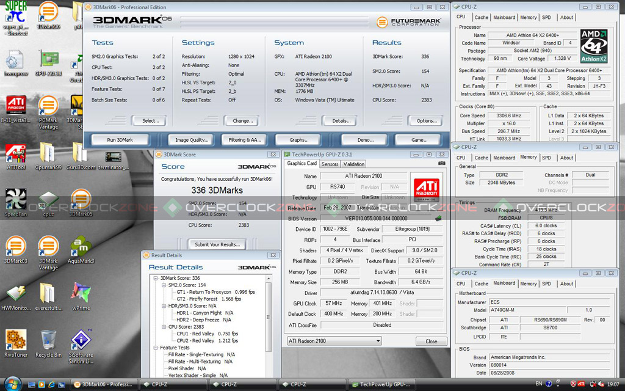Click the GPU-Z screenshot camera icon
Image resolution: width=625 pixels, height=391 pixels.
[442, 163]
